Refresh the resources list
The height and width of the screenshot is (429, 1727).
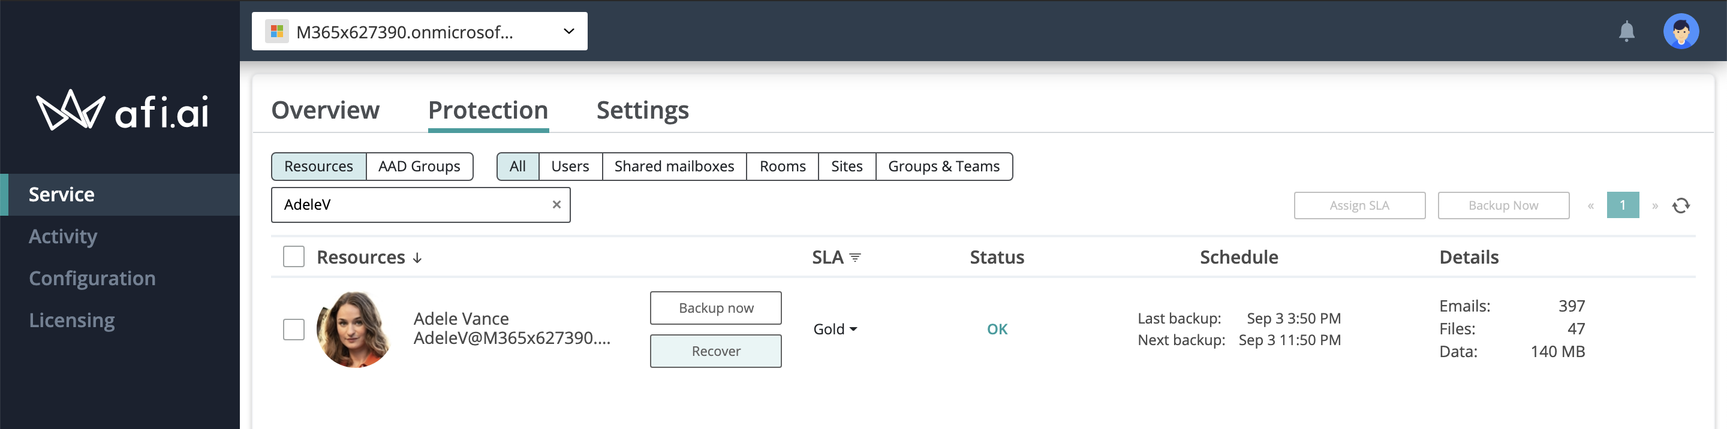point(1681,205)
